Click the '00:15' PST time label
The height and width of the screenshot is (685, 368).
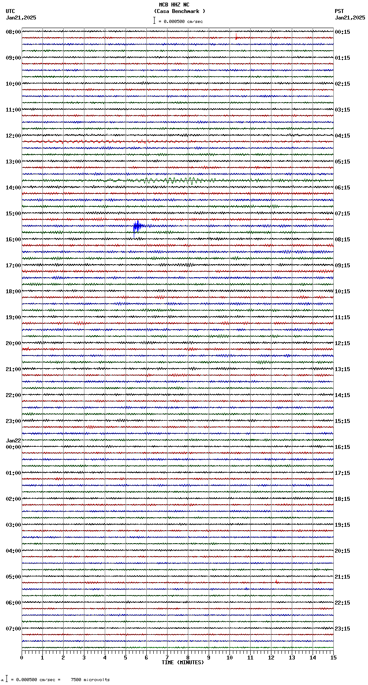point(342,32)
